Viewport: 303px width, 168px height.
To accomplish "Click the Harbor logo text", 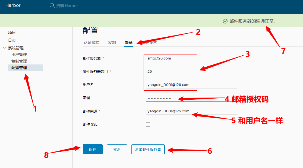I will [x=13, y=6].
